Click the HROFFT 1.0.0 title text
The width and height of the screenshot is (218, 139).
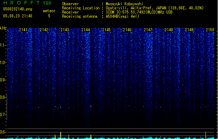pos(27,3)
